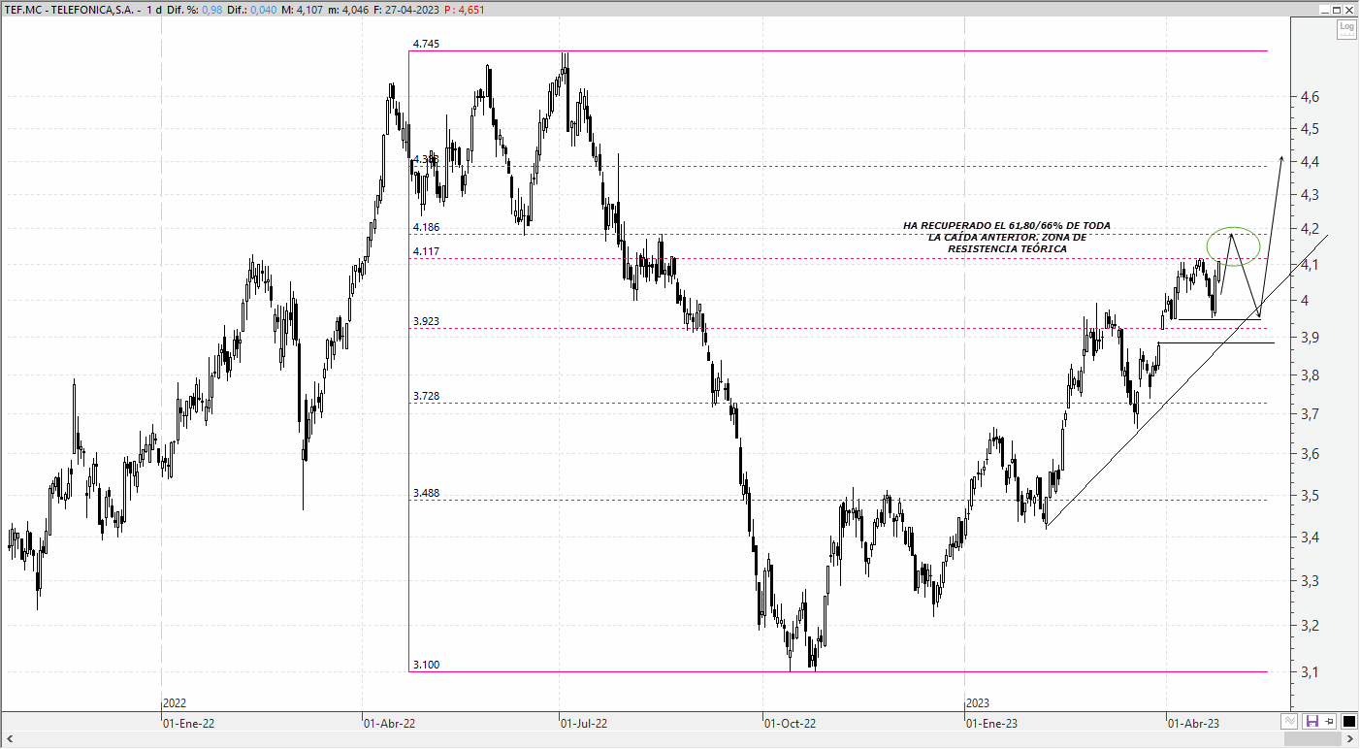The width and height of the screenshot is (1360, 749).
Task: Click the 4,4 price axis label
Action: coord(1310,161)
